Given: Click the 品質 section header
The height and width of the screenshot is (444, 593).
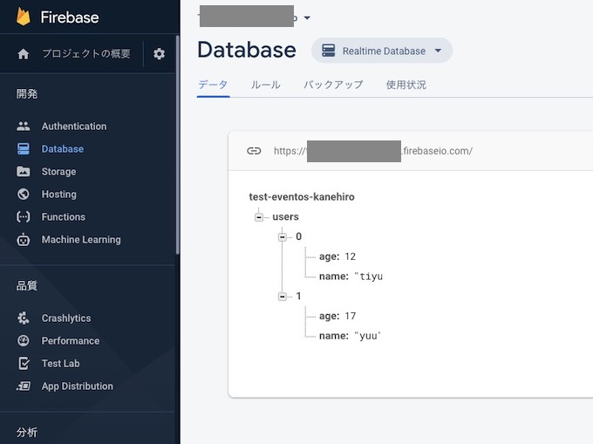Looking at the screenshot, I should click(x=26, y=285).
